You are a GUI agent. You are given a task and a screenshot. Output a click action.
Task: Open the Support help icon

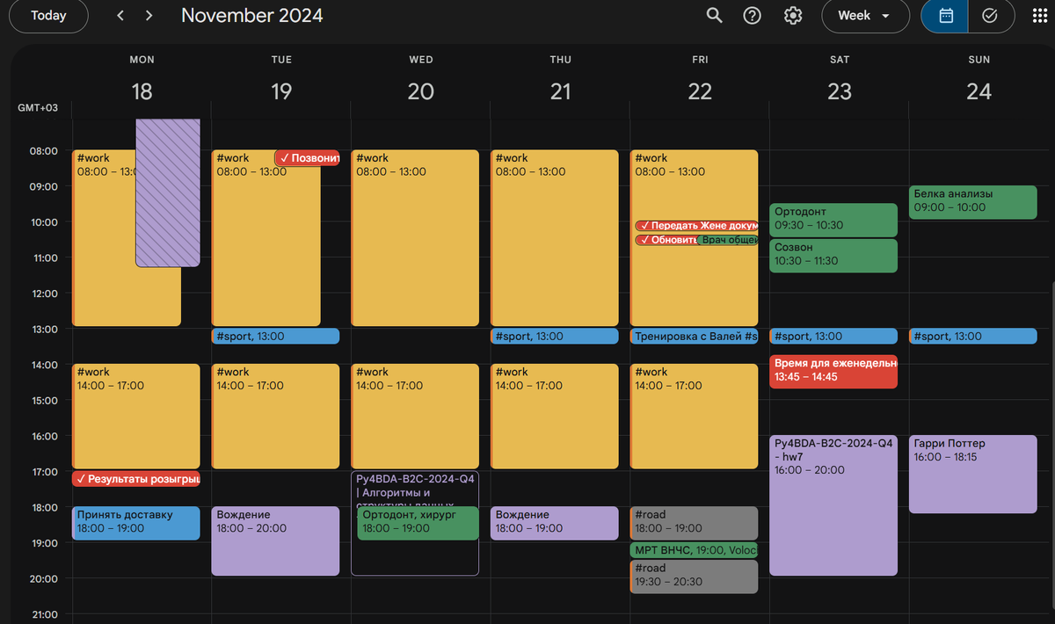753,16
